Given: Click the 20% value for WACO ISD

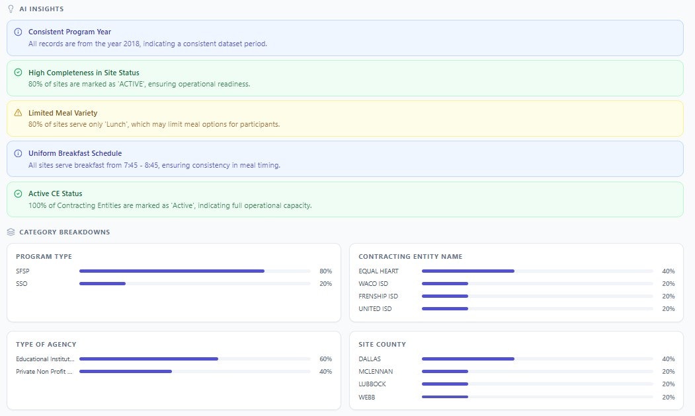Looking at the screenshot, I should click(x=669, y=284).
